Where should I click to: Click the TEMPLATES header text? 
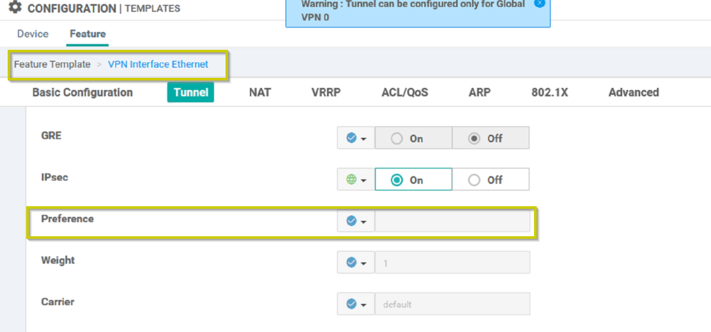coord(152,8)
